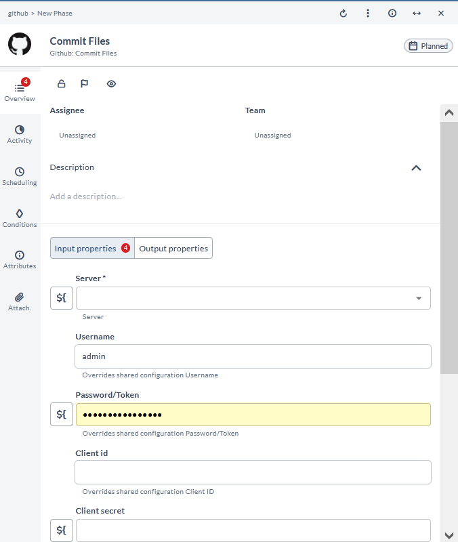Click the variable ${ button beside Client secret
458x542 pixels.
pos(62,530)
